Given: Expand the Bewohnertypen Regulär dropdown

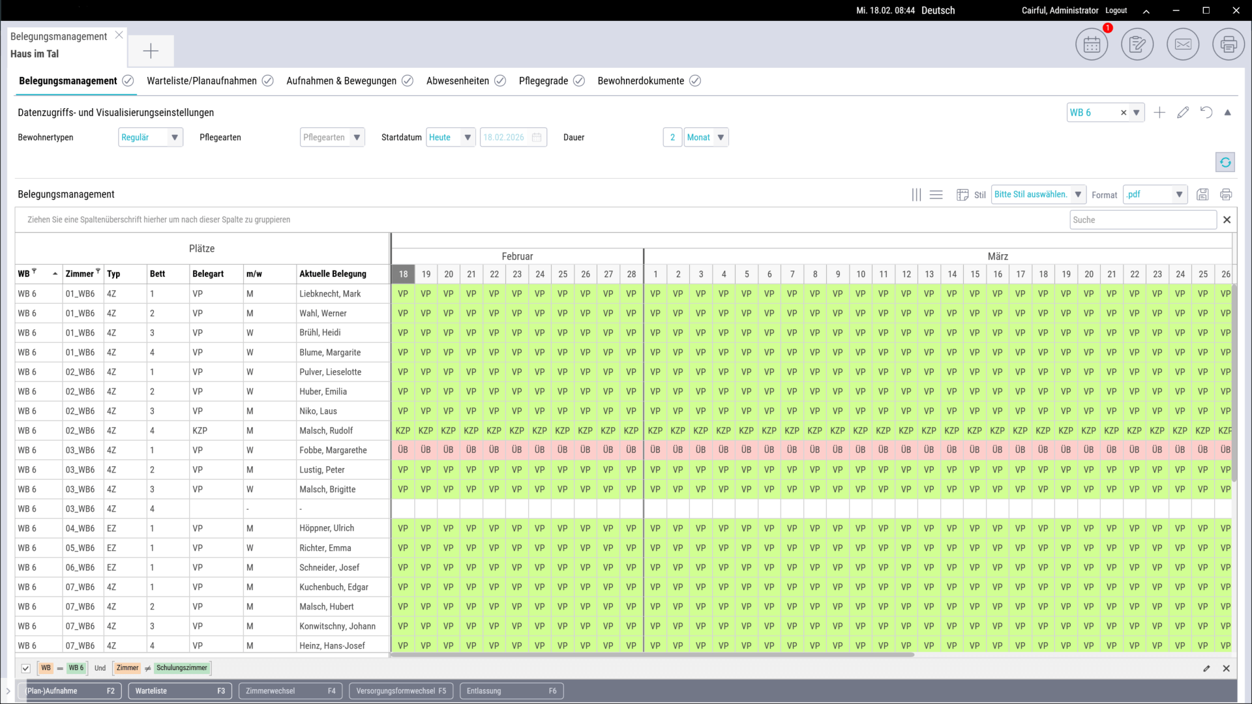Looking at the screenshot, I should [174, 138].
